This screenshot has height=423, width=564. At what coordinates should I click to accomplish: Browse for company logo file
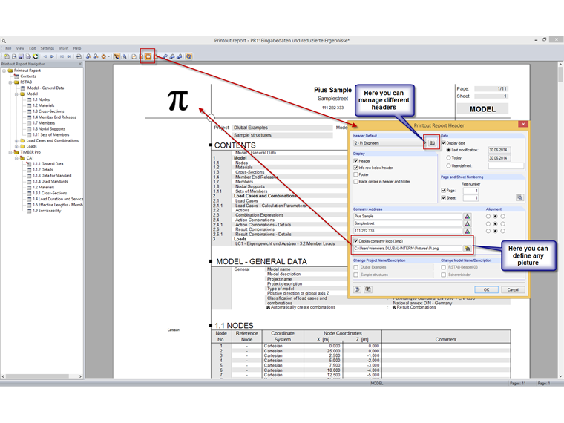coord(467,248)
